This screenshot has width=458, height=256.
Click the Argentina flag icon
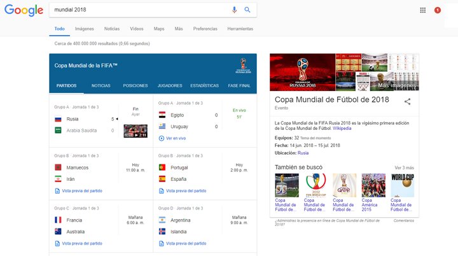(x=162, y=220)
